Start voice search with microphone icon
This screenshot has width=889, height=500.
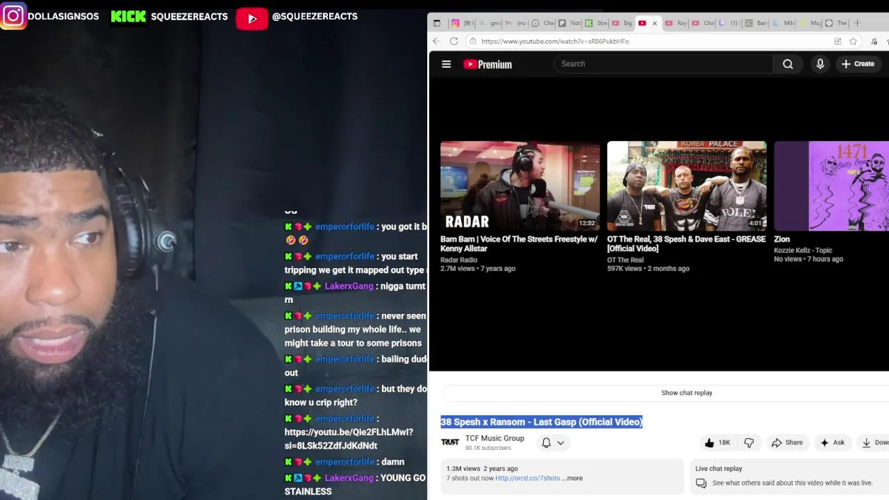[820, 64]
